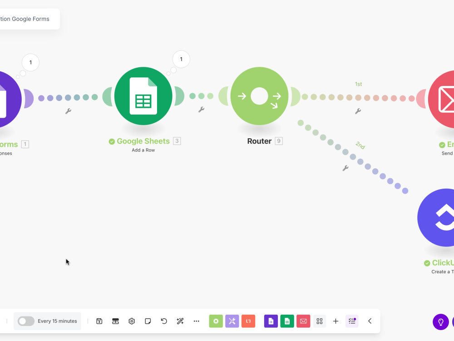
Task: Open the checklist icon with notification dot
Action: pyautogui.click(x=352, y=321)
